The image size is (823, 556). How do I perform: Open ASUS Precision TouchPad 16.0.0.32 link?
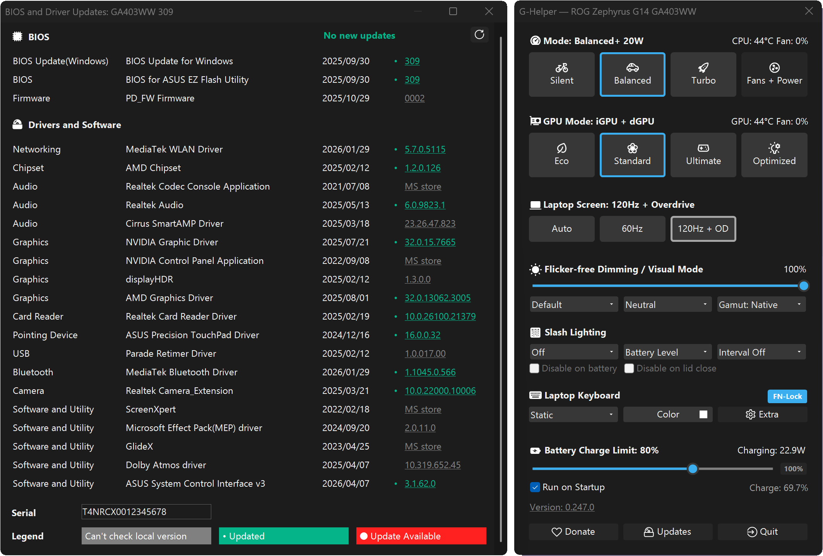tap(423, 335)
